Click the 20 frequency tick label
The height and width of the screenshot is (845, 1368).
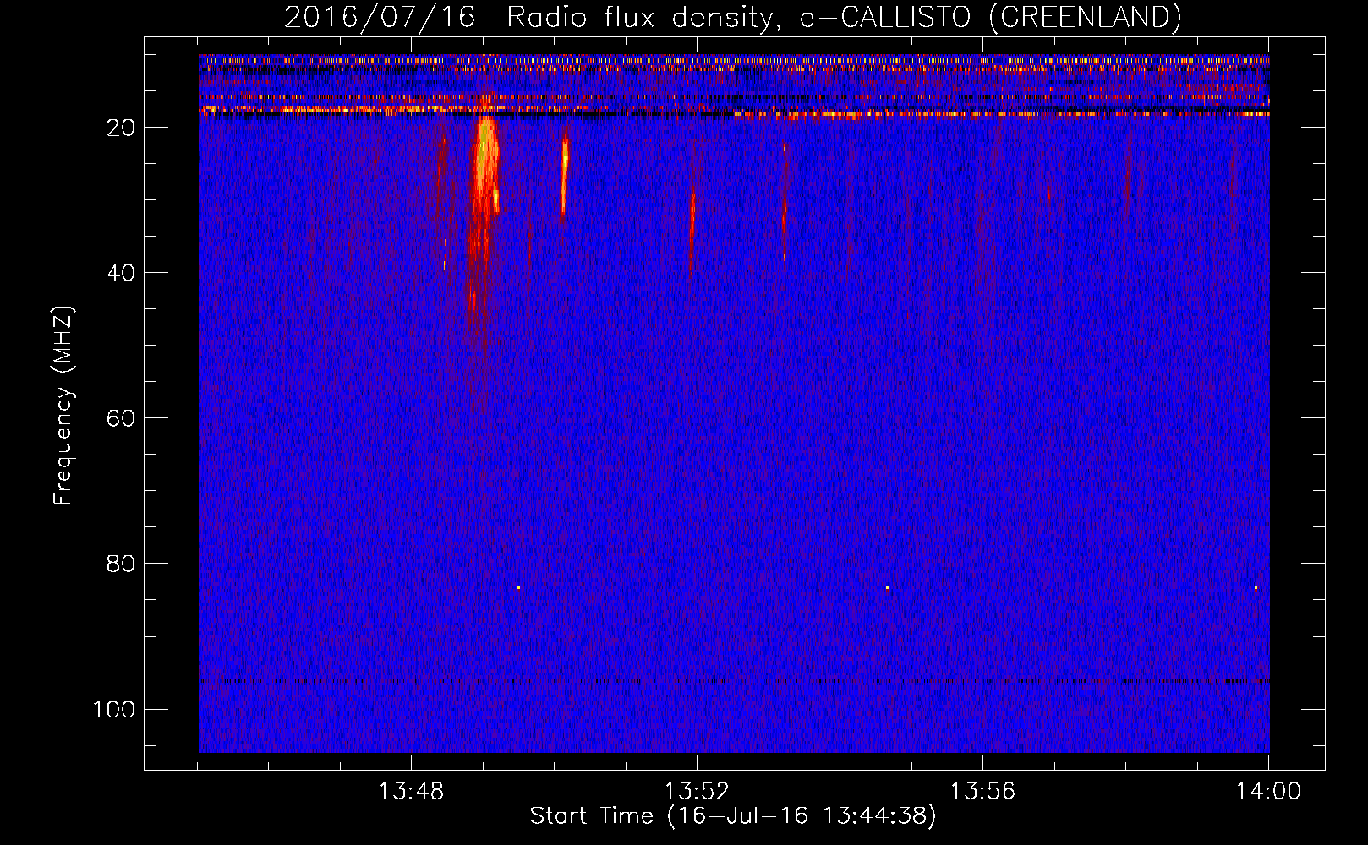click(x=121, y=128)
